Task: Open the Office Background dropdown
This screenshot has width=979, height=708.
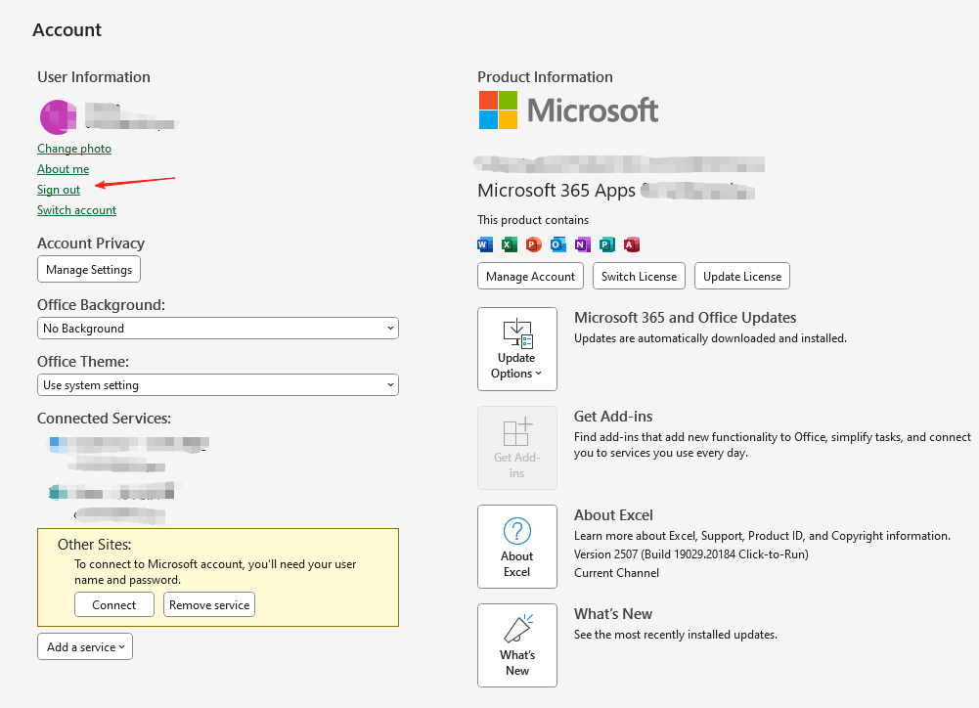Action: tap(217, 329)
